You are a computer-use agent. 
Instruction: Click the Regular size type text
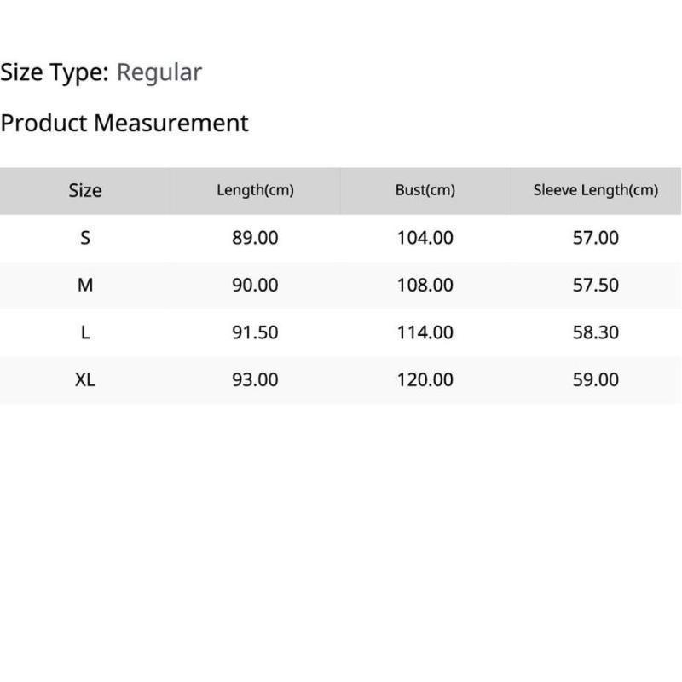pyautogui.click(x=159, y=72)
